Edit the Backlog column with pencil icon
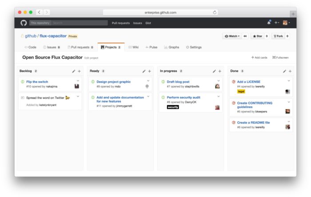The height and width of the screenshot is (197, 311). pos(74,71)
